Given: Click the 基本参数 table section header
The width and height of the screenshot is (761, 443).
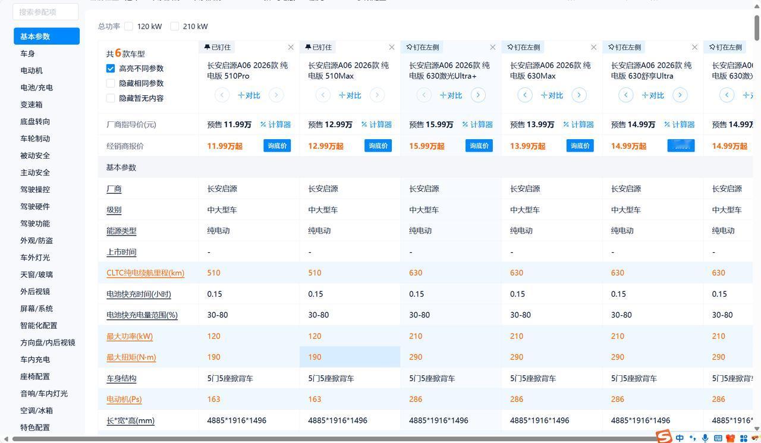Looking at the screenshot, I should click(425, 167).
